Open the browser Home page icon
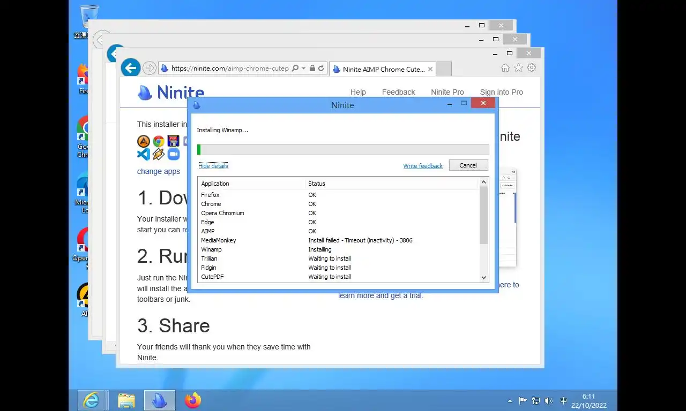This screenshot has height=411, width=686. tap(505, 68)
